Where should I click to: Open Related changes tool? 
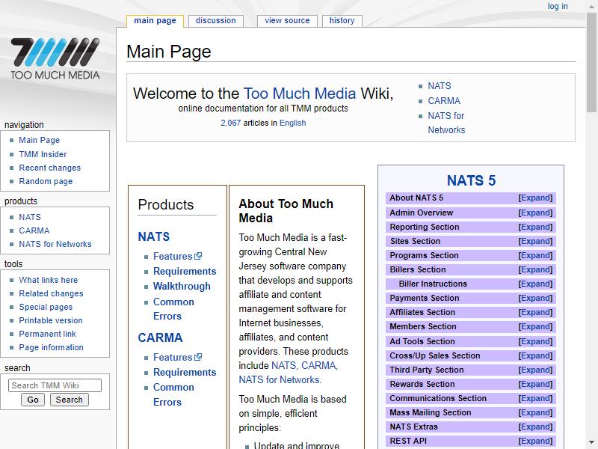click(51, 293)
